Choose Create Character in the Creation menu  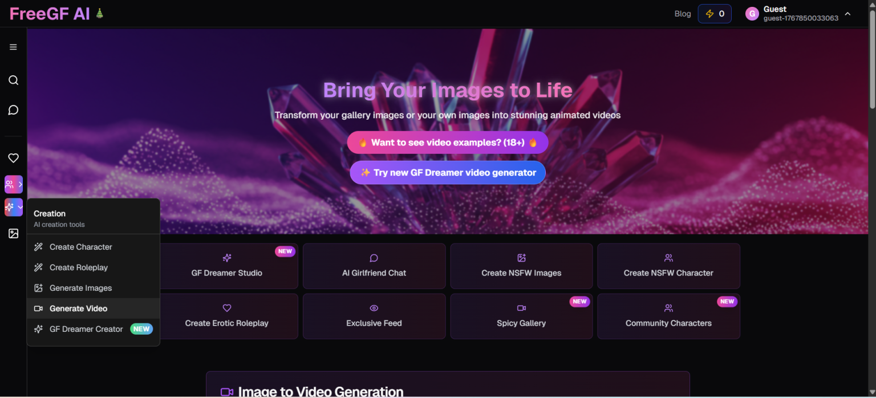pyautogui.click(x=80, y=246)
